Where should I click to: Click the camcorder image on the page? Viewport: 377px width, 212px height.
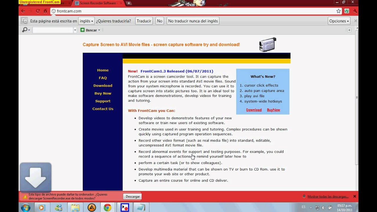click(x=267, y=44)
